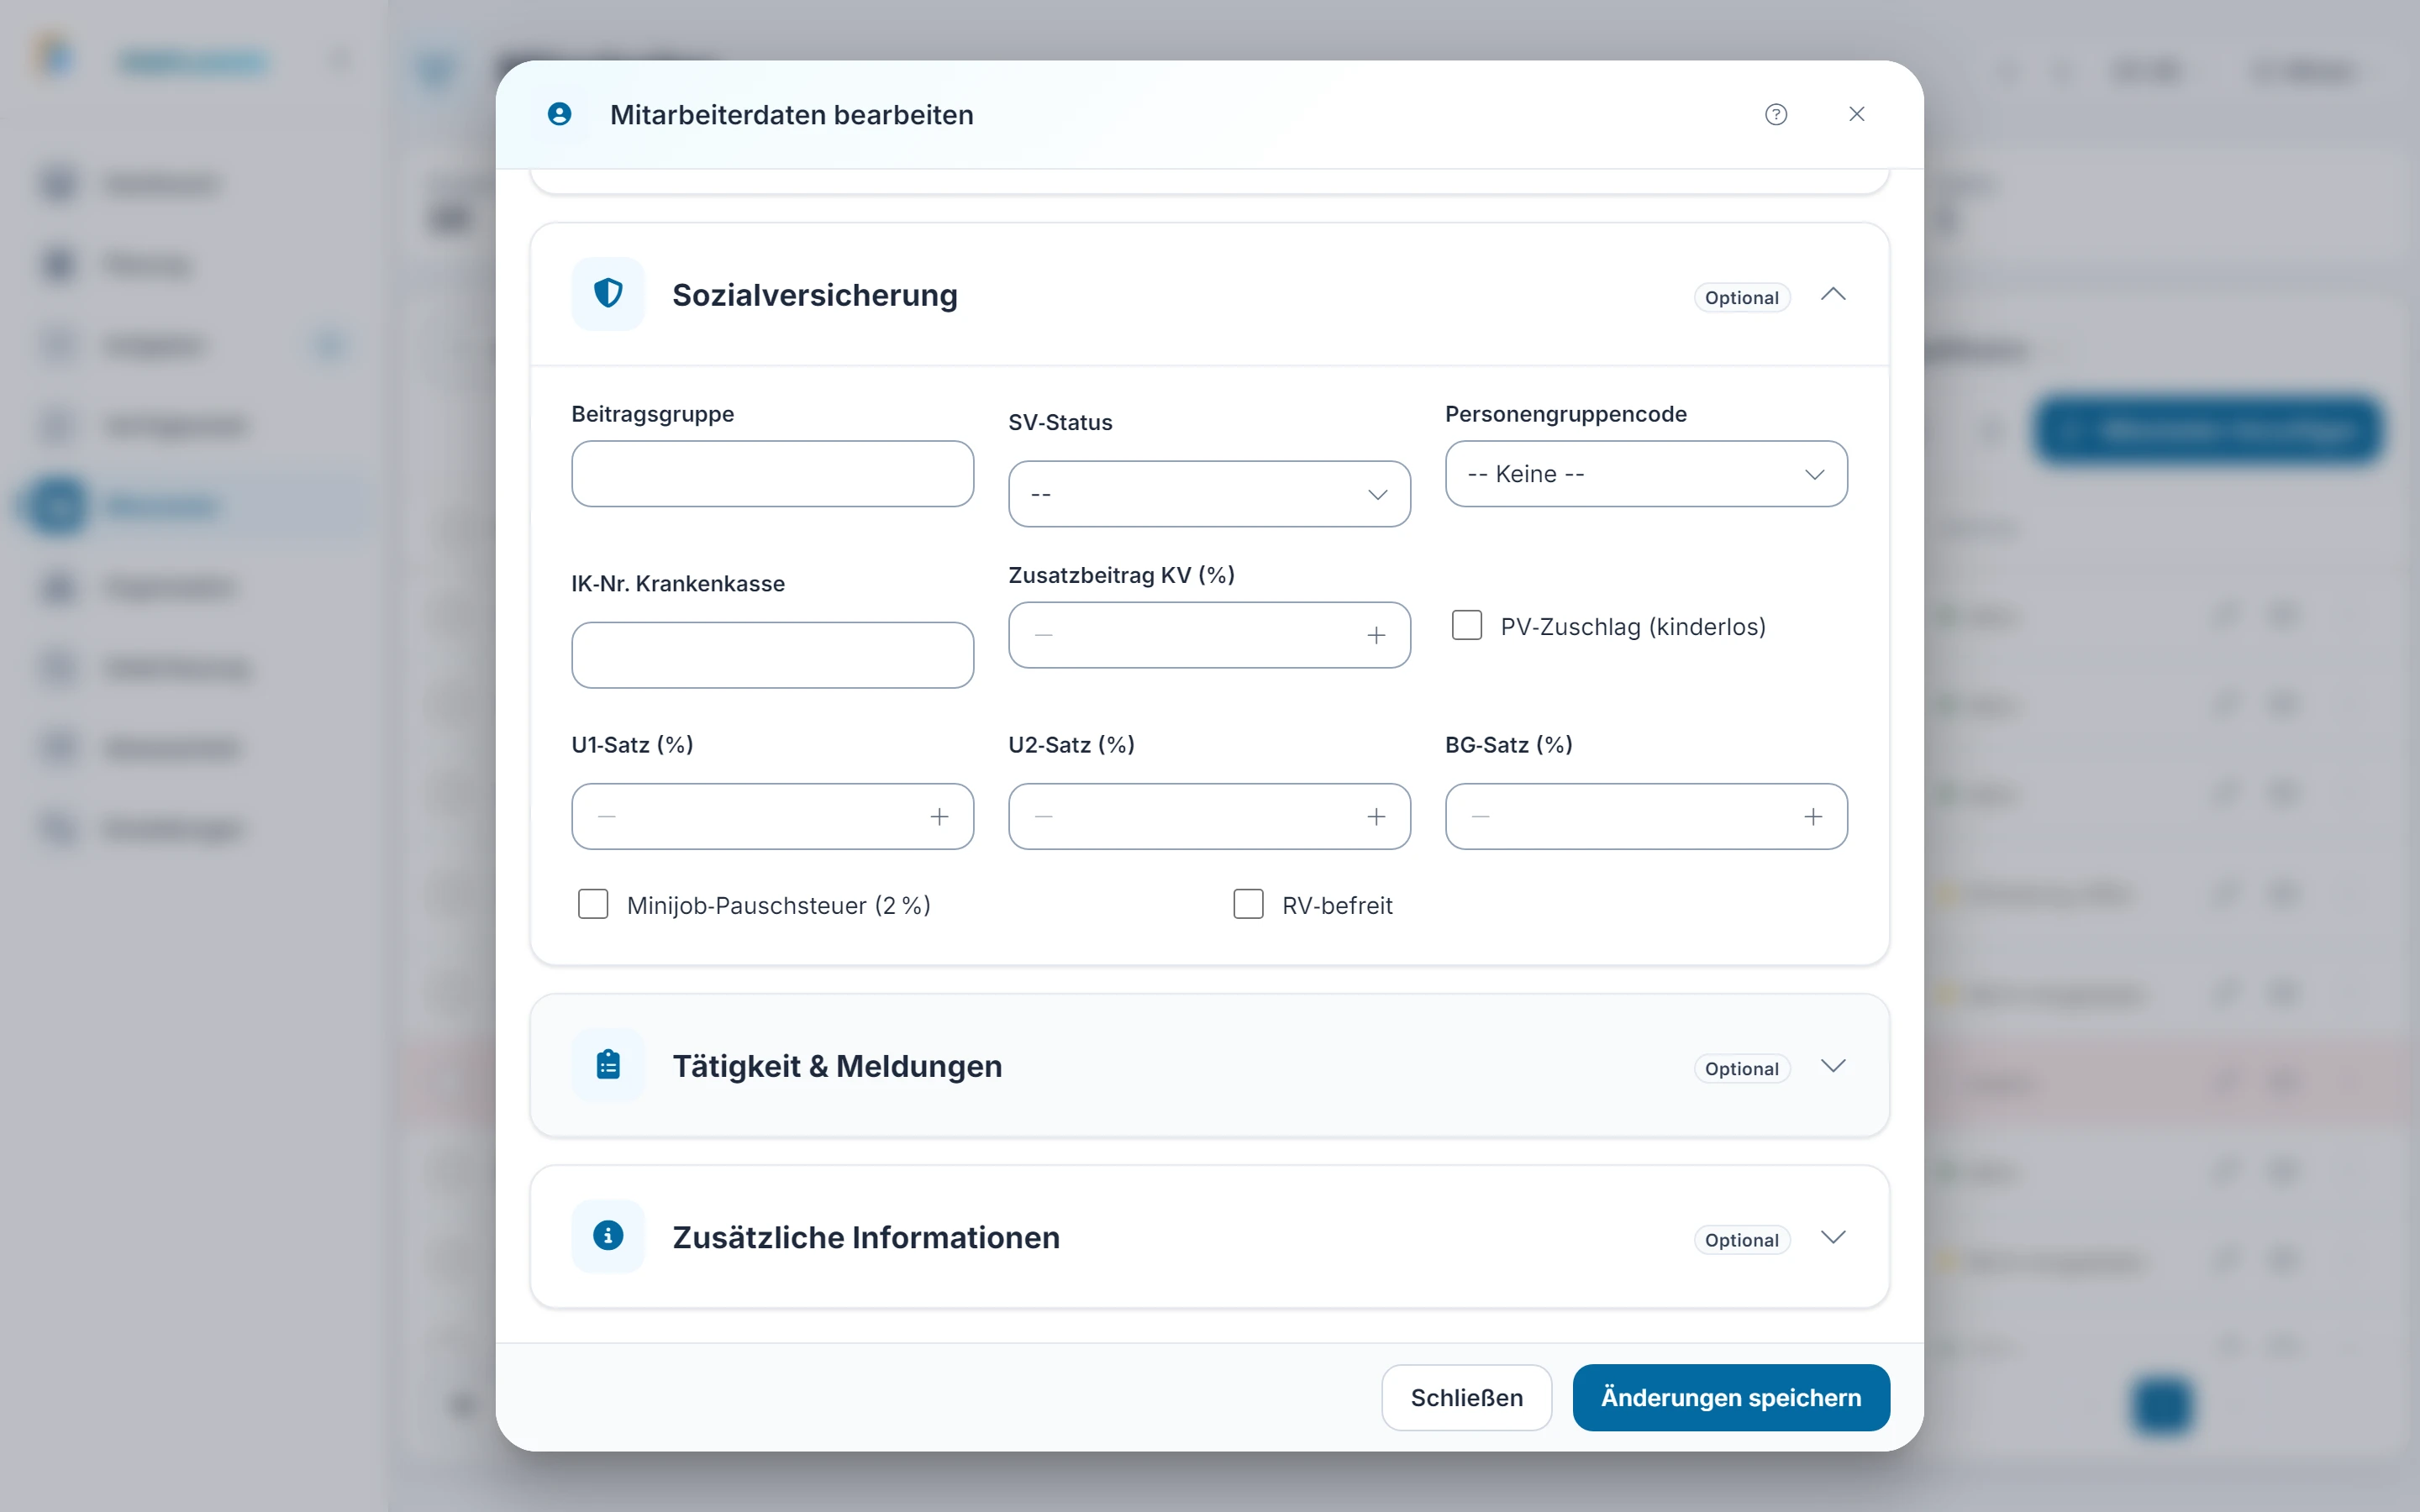Increase U2-Satz with plus button
This screenshot has width=2420, height=1512.
pos(1376,817)
